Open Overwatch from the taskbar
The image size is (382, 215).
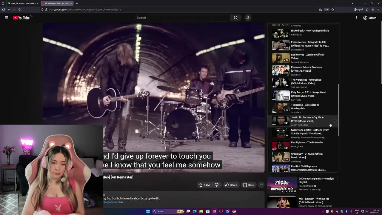(234, 211)
